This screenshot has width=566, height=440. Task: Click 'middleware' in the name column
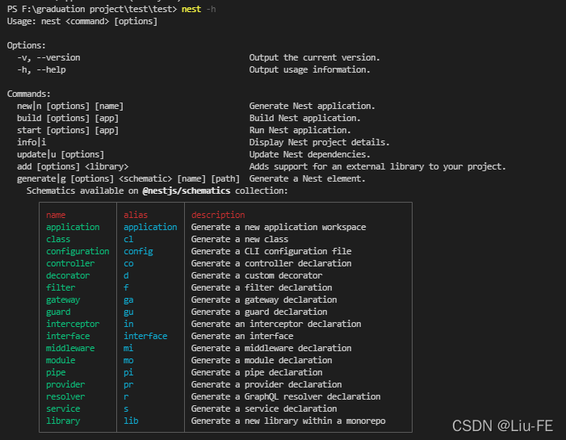70,348
